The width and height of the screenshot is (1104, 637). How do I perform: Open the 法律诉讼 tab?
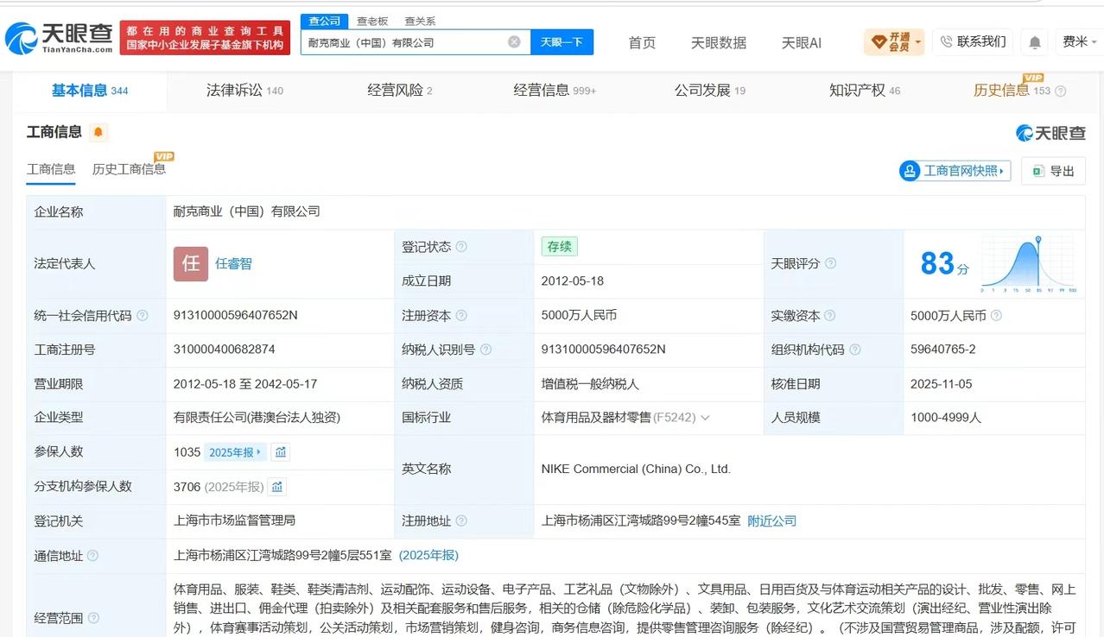[244, 91]
